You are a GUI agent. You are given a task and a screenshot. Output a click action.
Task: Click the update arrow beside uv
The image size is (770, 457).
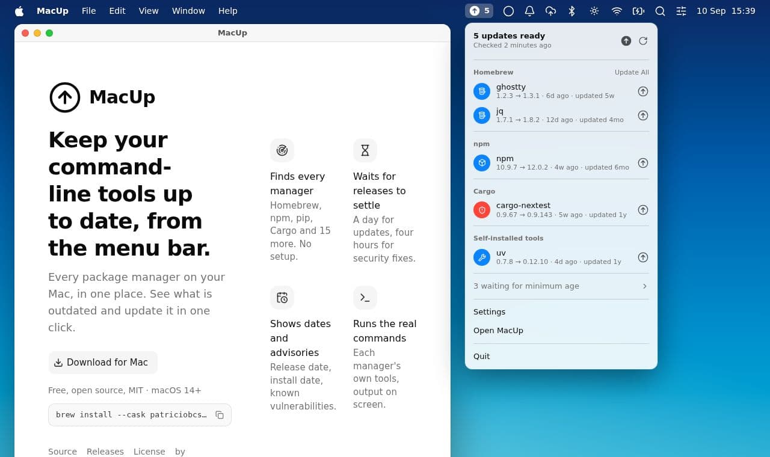(643, 257)
